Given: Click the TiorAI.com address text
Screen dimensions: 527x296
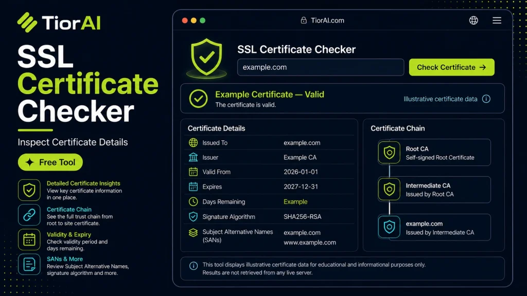Looking at the screenshot, I should (x=327, y=21).
